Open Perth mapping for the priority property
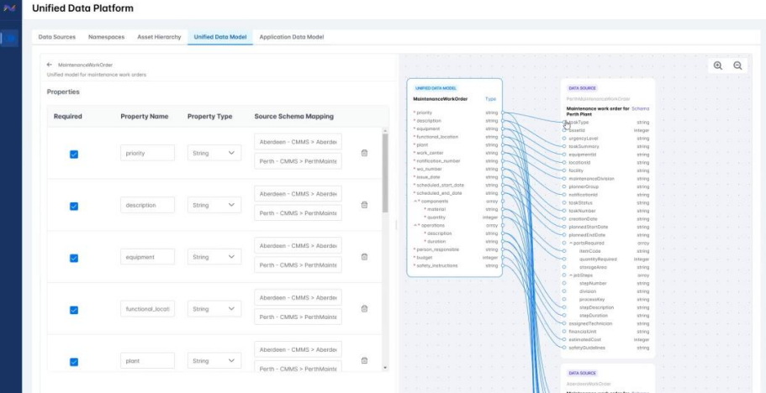Viewport: 766px width, 393px height. tap(298, 161)
